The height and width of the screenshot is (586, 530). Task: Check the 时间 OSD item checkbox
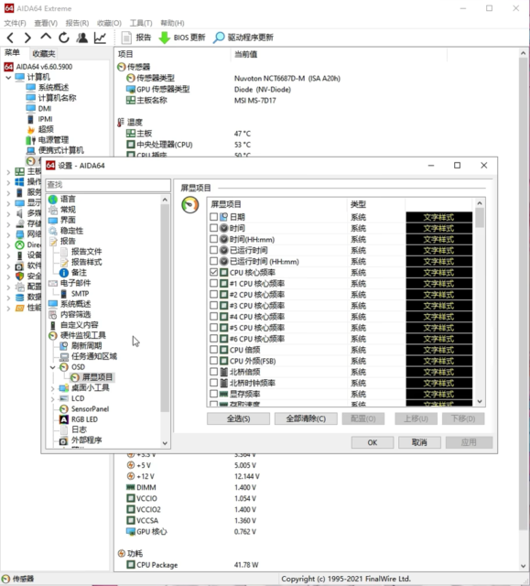click(x=213, y=228)
